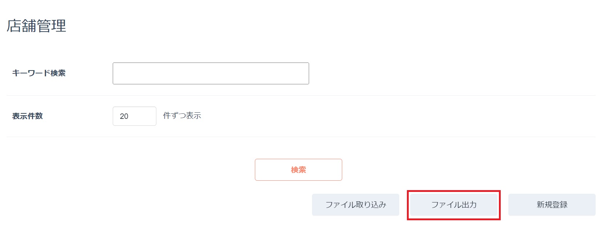The image size is (604, 225).
Task: Select the red-highlighted ファイル出力 button
Action: [453, 205]
